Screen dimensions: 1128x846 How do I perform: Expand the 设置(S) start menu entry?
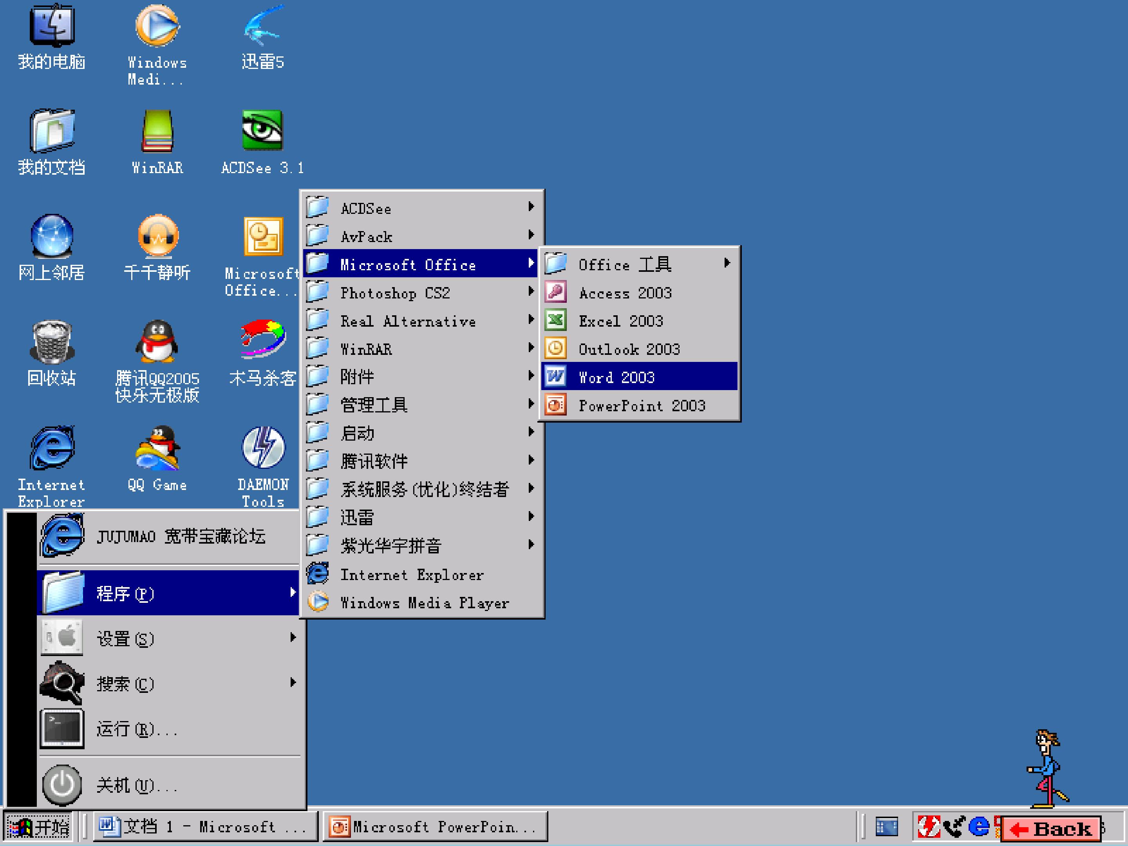[169, 638]
